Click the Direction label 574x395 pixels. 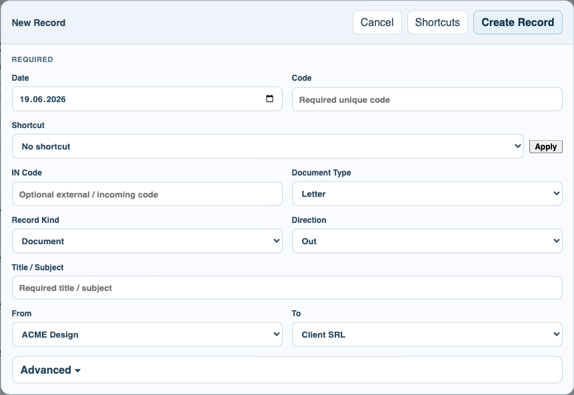coord(309,220)
